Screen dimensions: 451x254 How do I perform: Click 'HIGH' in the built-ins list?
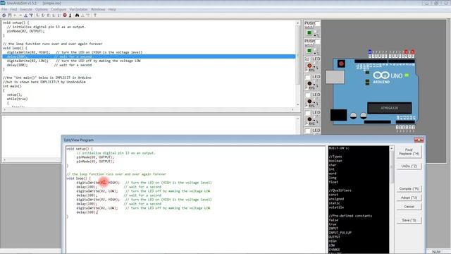(333, 241)
